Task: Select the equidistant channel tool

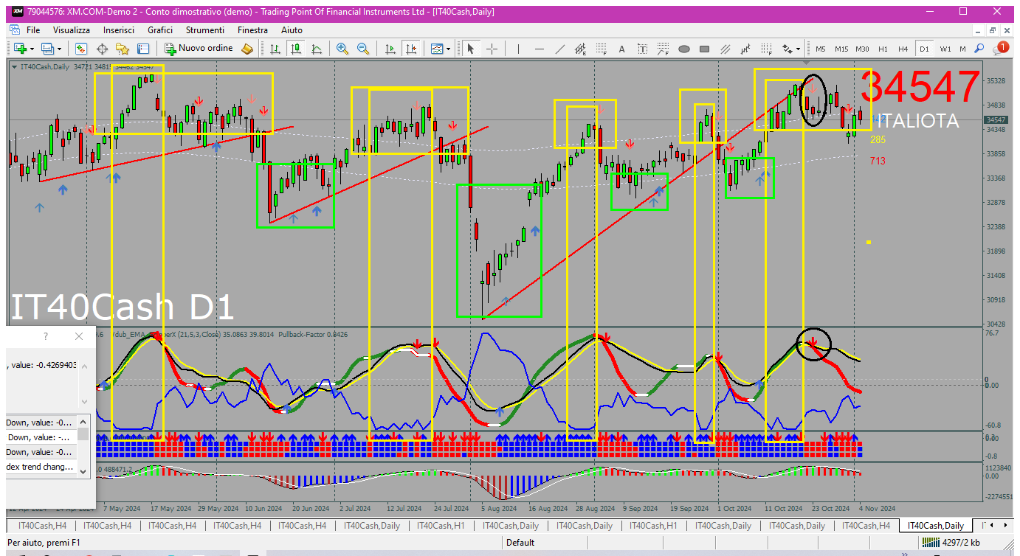Action: (581, 49)
